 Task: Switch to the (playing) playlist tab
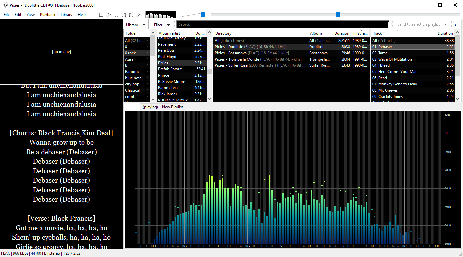click(150, 107)
